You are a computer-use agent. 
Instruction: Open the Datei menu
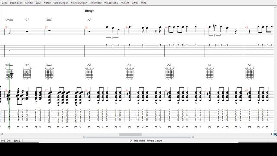pyautogui.click(x=4, y=3)
